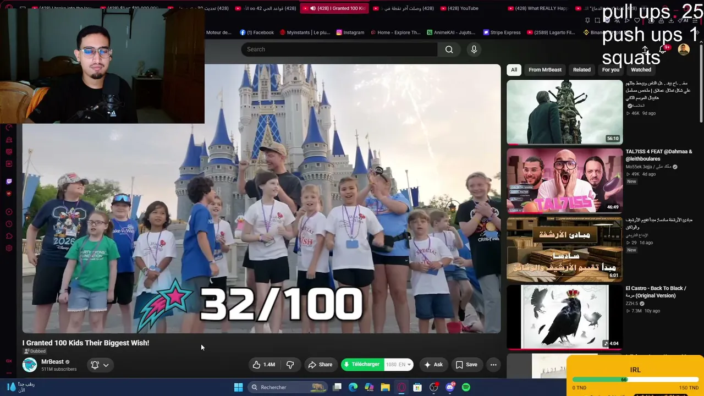Open the 1080 EN quality dropdown
704x396 pixels.
pos(399,365)
